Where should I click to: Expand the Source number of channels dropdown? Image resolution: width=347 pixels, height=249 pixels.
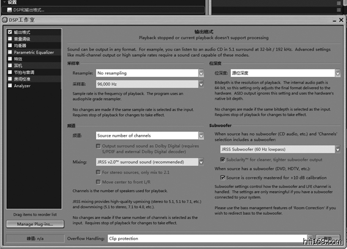[150, 135]
